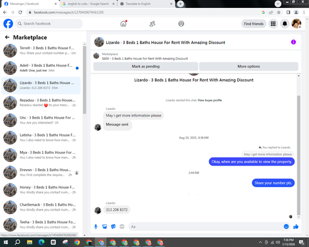Open the account profile picture menu
The height and width of the screenshot is (247, 309).
point(297,23)
